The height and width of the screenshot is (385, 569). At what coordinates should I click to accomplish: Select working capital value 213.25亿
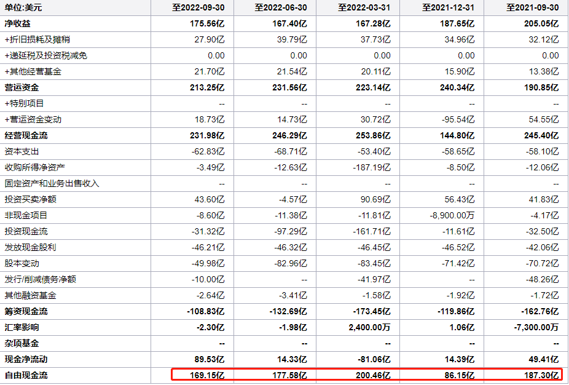coord(207,87)
